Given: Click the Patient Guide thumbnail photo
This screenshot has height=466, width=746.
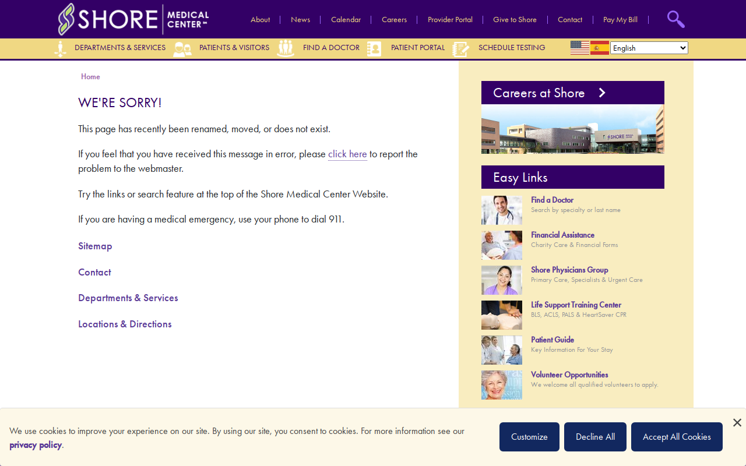Looking at the screenshot, I should (x=502, y=350).
